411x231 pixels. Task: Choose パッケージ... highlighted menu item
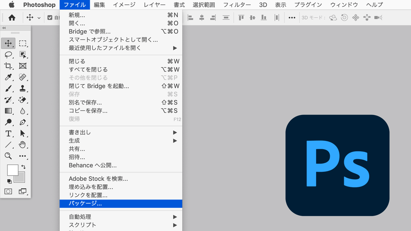121,204
